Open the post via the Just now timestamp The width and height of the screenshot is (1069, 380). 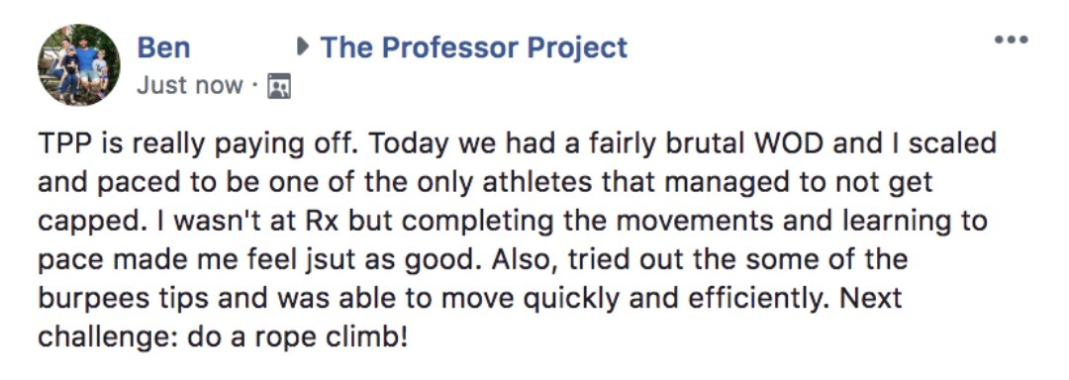coord(189,86)
